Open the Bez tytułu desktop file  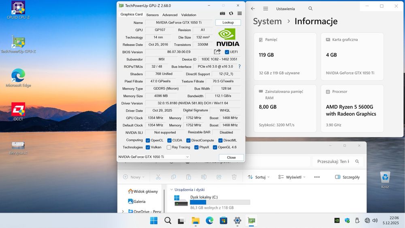tap(18, 148)
